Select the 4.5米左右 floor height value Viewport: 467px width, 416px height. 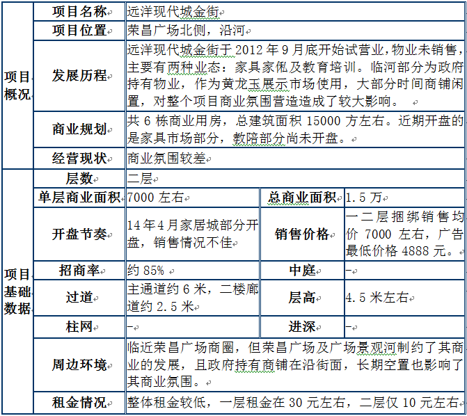tap(377, 297)
